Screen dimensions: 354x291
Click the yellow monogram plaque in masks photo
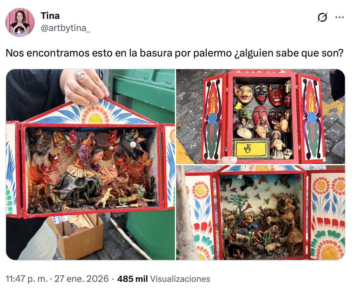click(x=251, y=149)
